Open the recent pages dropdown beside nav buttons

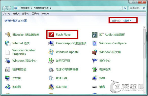pyautogui.click(x=13, y=8)
